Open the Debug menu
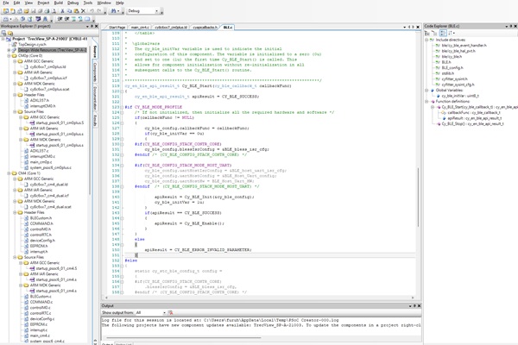This screenshot has height=345, width=518. coord(73,3)
